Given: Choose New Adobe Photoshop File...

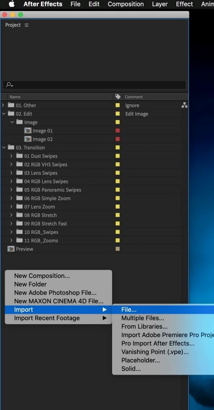Looking at the screenshot, I should (x=59, y=293).
